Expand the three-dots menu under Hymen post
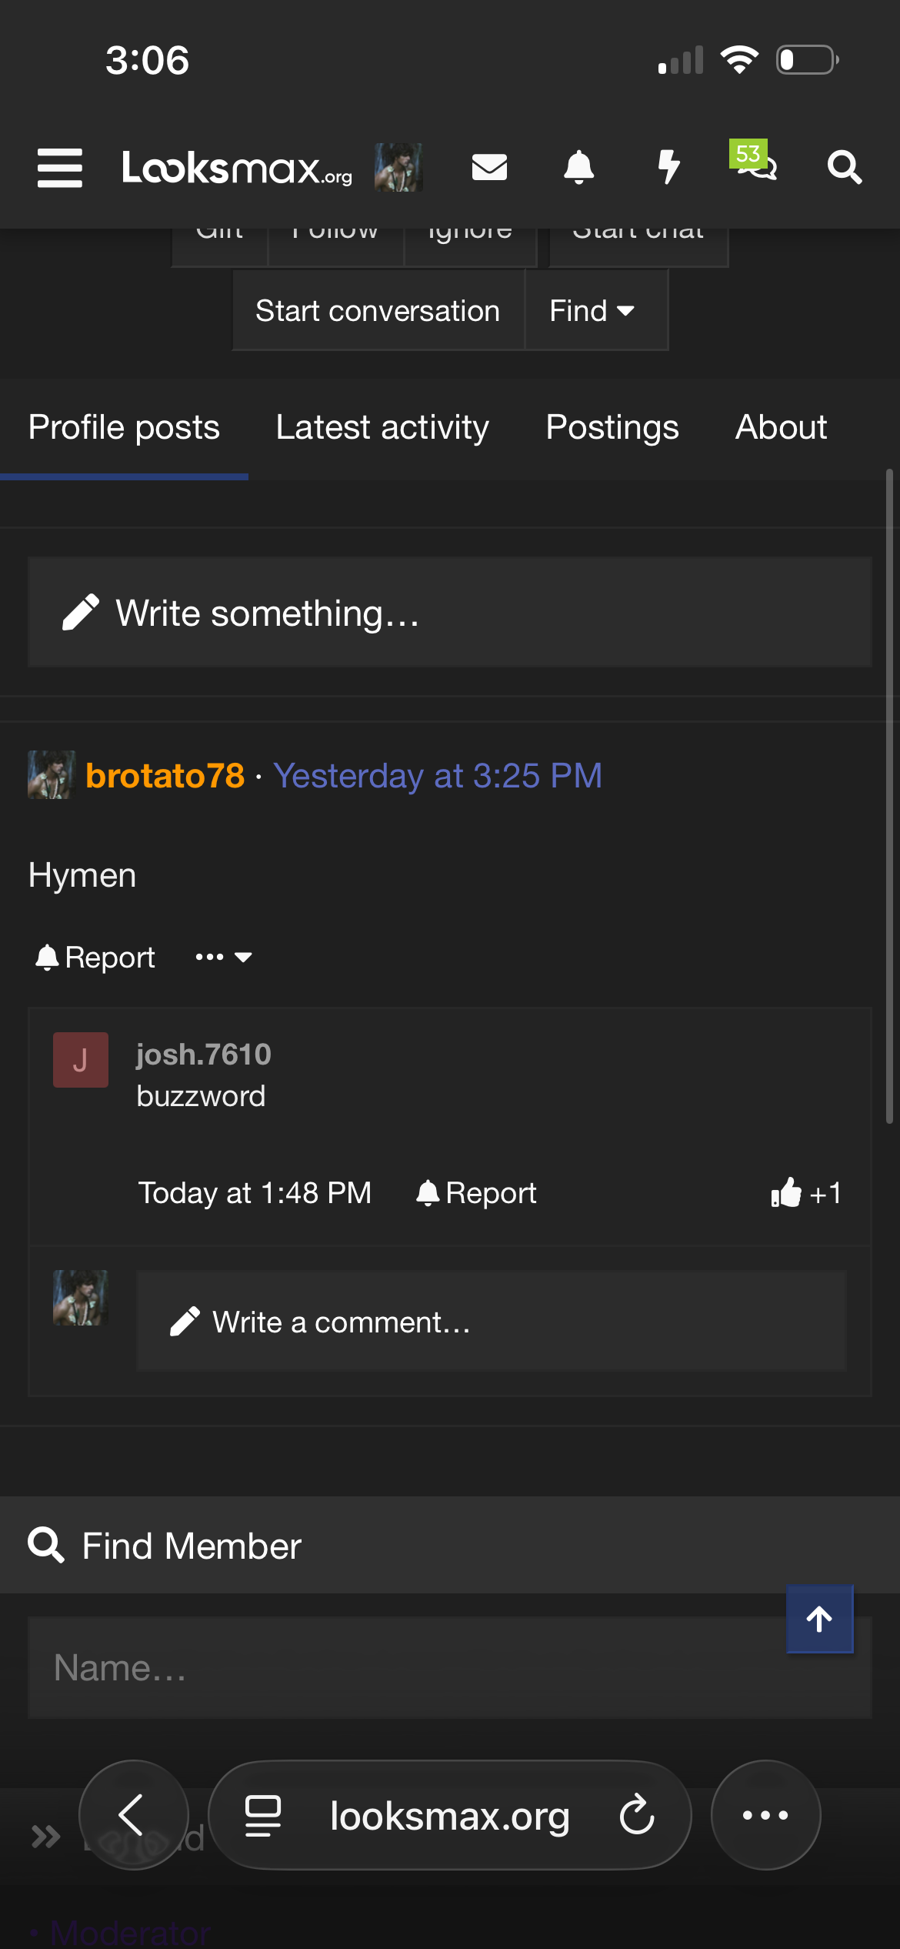 pyautogui.click(x=223, y=958)
